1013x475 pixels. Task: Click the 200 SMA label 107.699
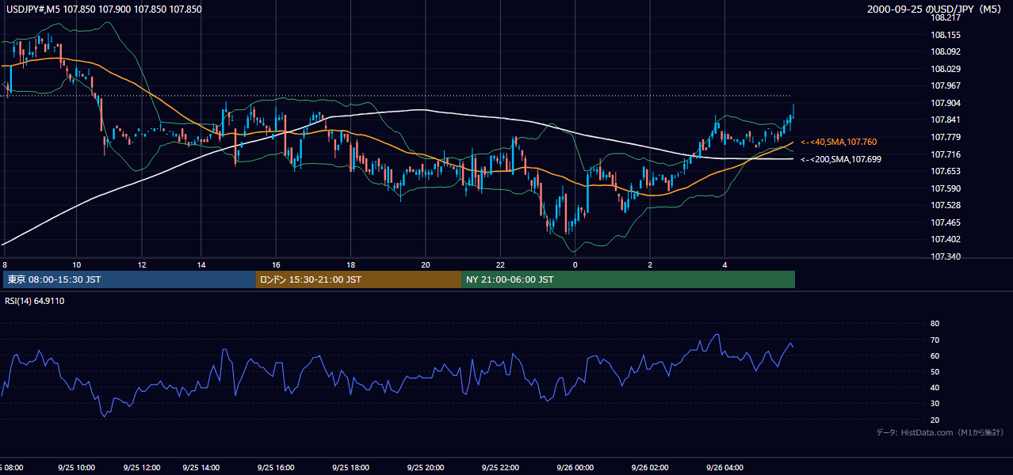point(840,159)
